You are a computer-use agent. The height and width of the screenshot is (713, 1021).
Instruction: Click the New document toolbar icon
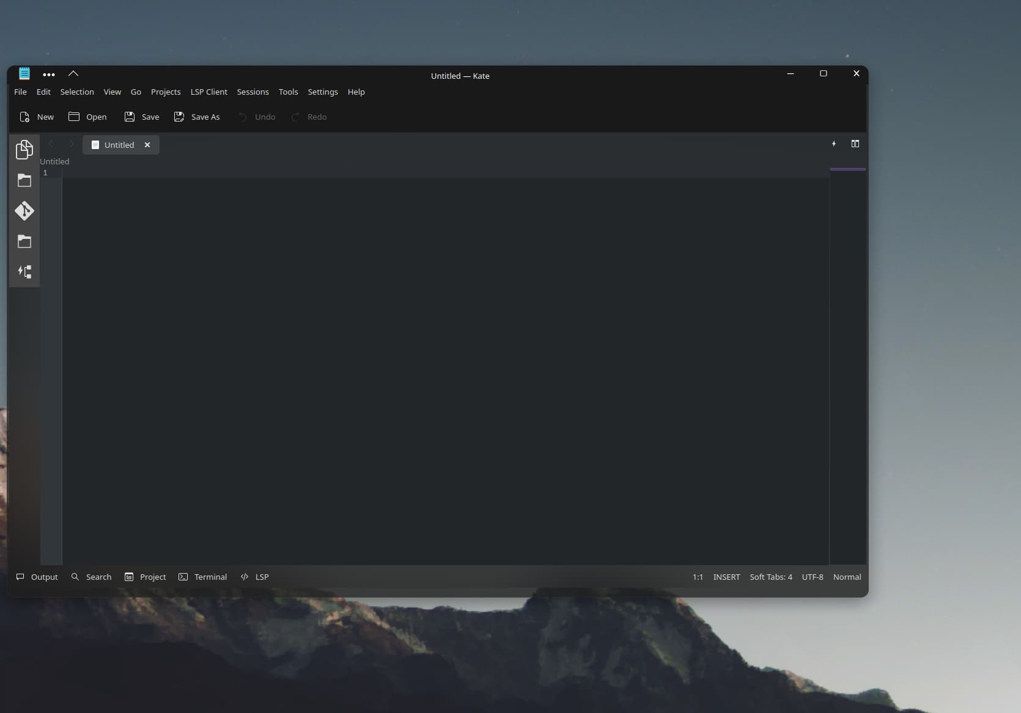pos(25,117)
